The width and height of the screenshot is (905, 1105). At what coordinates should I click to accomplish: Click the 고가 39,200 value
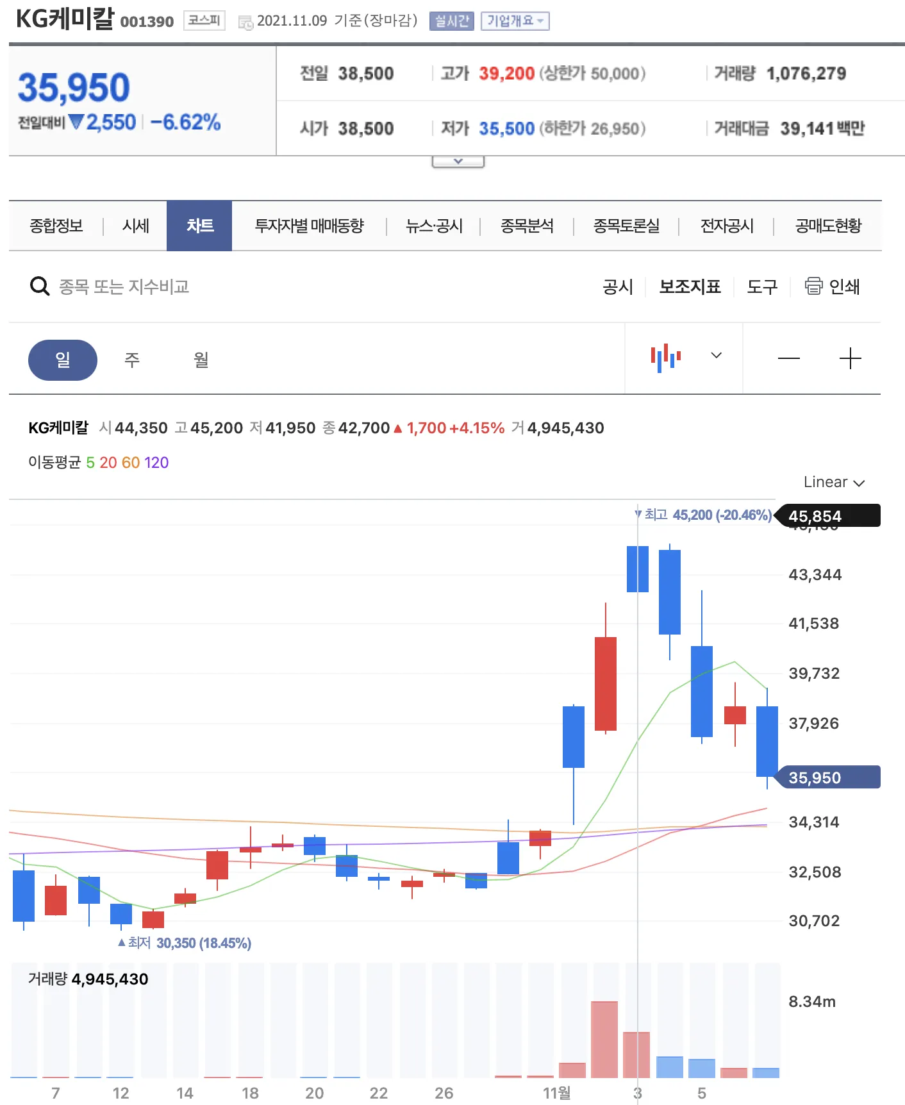point(506,74)
